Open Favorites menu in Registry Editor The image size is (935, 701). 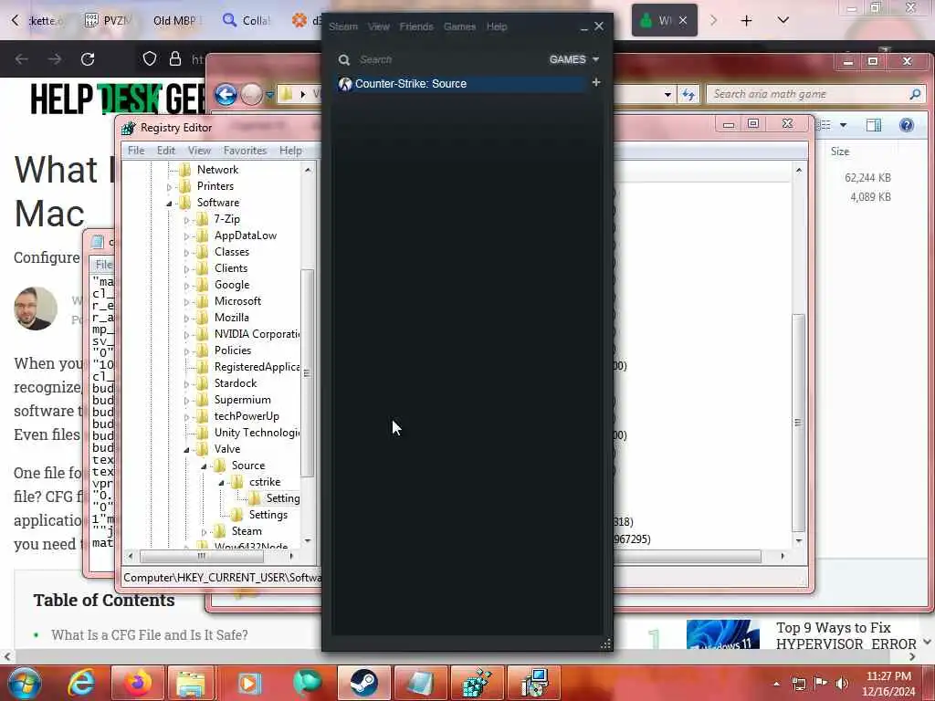click(245, 151)
